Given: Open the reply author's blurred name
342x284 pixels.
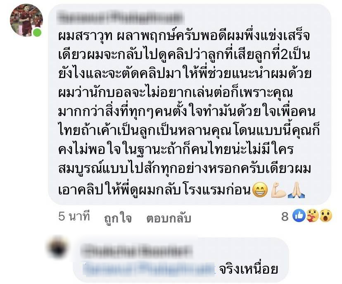Looking at the screenshot, I should click(137, 251).
